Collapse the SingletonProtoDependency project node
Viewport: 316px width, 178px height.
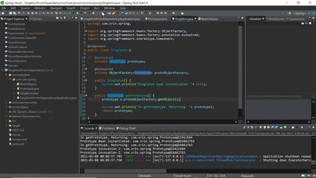pos(2,70)
